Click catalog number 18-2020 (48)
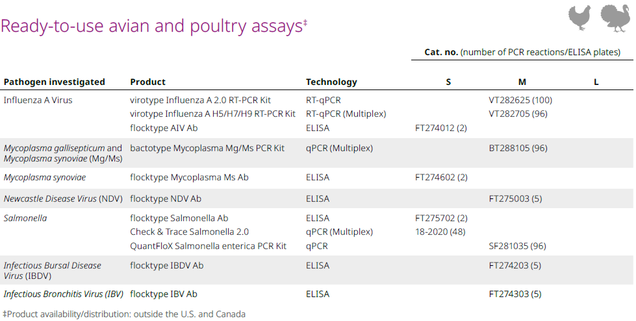 pos(440,232)
